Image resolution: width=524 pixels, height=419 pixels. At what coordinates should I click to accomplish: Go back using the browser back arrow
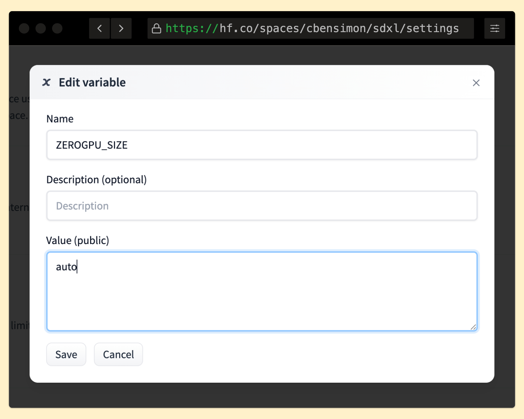(x=100, y=28)
